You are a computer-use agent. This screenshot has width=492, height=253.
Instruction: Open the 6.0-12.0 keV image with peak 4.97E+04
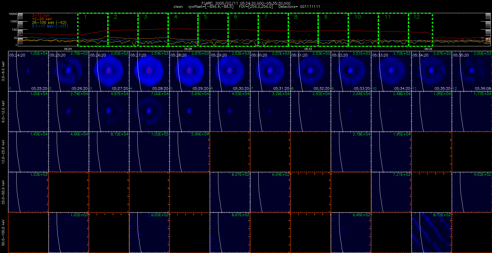[x=109, y=111]
